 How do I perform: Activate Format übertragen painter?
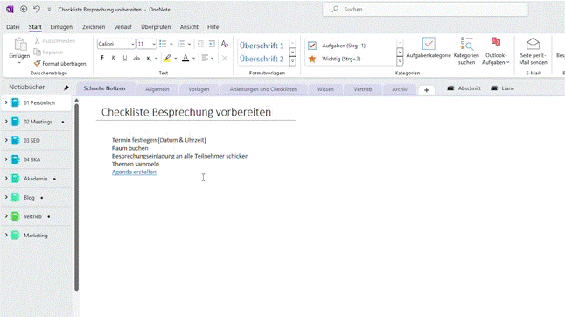tap(59, 63)
